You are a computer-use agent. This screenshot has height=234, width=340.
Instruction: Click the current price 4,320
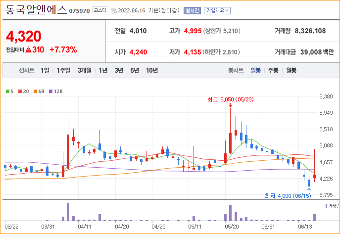coord(24,36)
